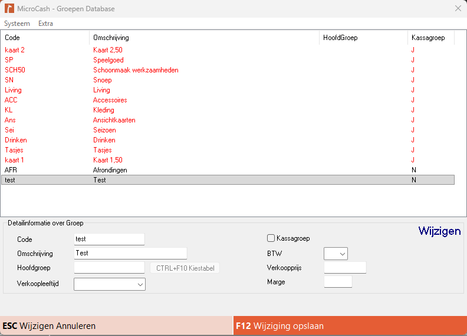Select the 'ACC' code cell
The height and width of the screenshot is (336, 467).
pos(11,100)
